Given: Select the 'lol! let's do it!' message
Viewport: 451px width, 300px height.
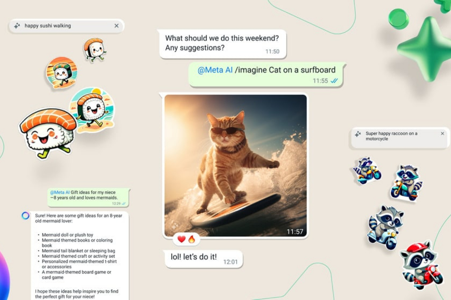Looking at the screenshot, I should pyautogui.click(x=203, y=259).
